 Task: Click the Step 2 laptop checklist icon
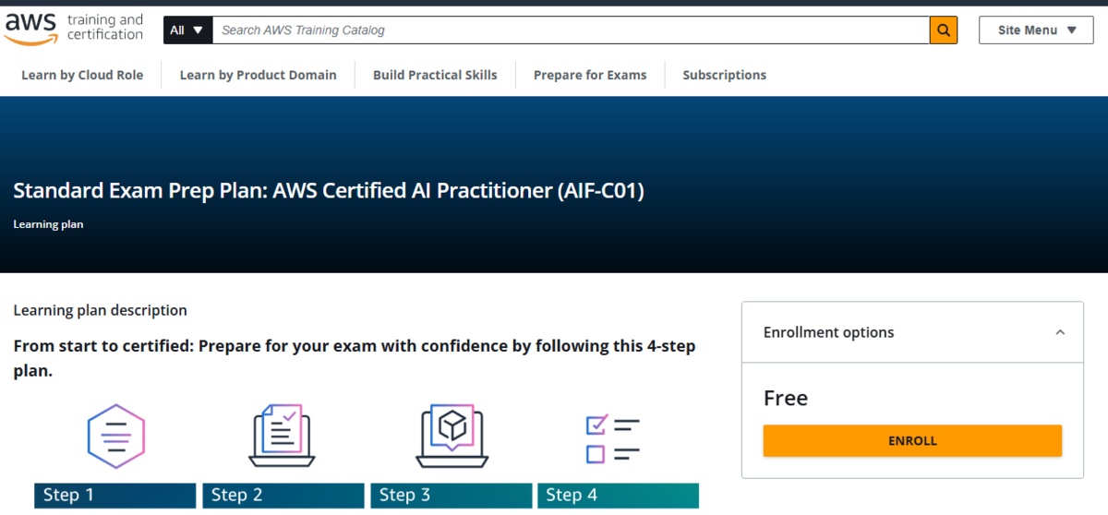click(283, 435)
